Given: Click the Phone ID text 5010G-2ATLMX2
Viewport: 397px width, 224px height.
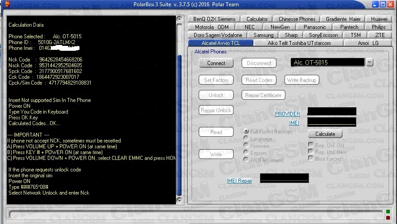Looking at the screenshot, I should tap(56, 42).
